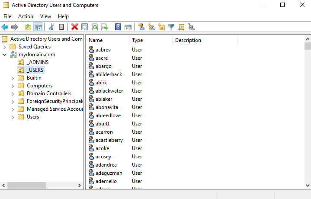
Task: Click the green Refresh icon
Action: tap(95, 27)
